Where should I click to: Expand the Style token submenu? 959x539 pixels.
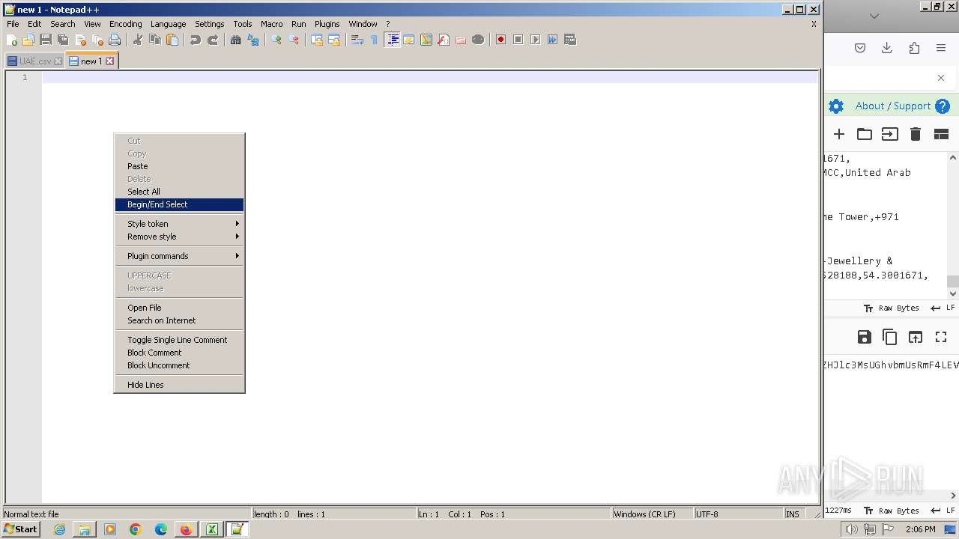(179, 224)
